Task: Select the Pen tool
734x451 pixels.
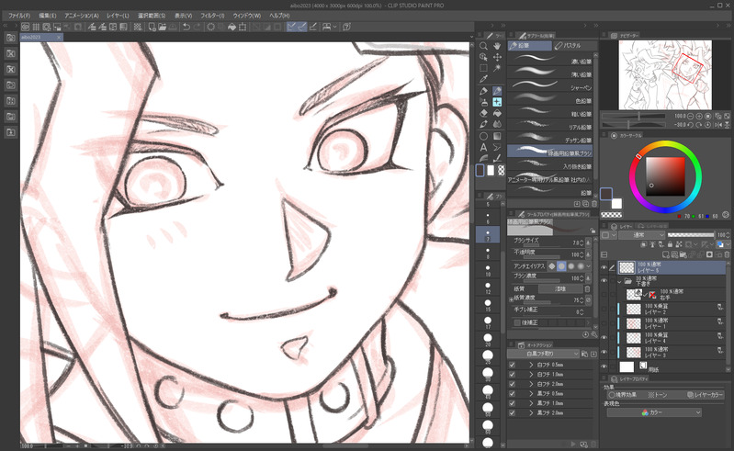Action: click(483, 91)
